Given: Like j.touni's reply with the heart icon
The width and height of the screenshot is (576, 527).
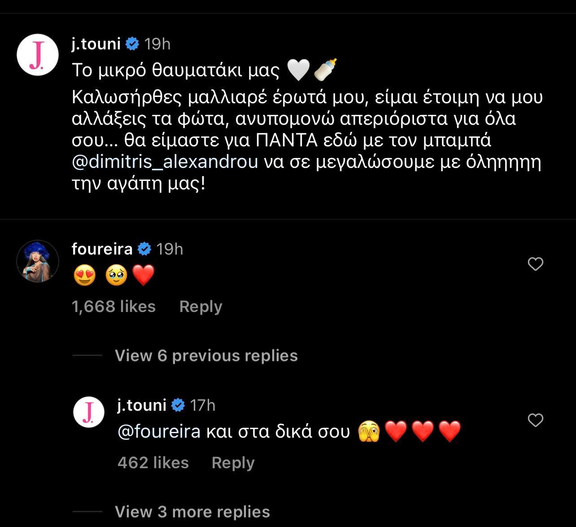Looking at the screenshot, I should [x=536, y=420].
